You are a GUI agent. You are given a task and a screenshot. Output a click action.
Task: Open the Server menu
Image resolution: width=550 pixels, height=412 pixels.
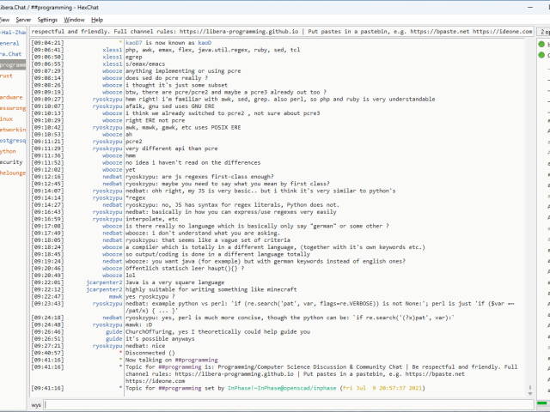[x=23, y=19]
